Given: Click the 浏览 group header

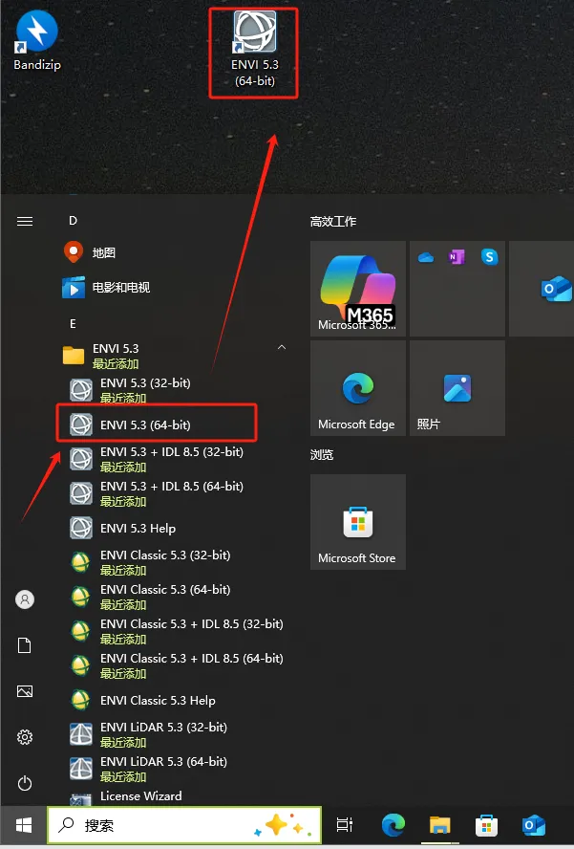Looking at the screenshot, I should (x=321, y=455).
